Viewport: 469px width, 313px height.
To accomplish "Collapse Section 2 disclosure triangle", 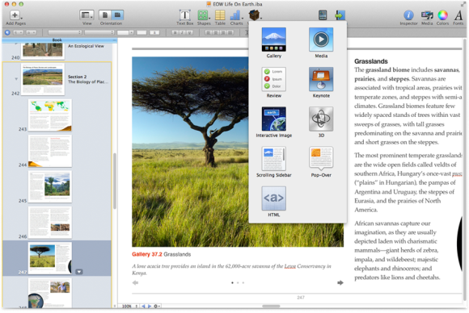I will pyautogui.click(x=16, y=79).
